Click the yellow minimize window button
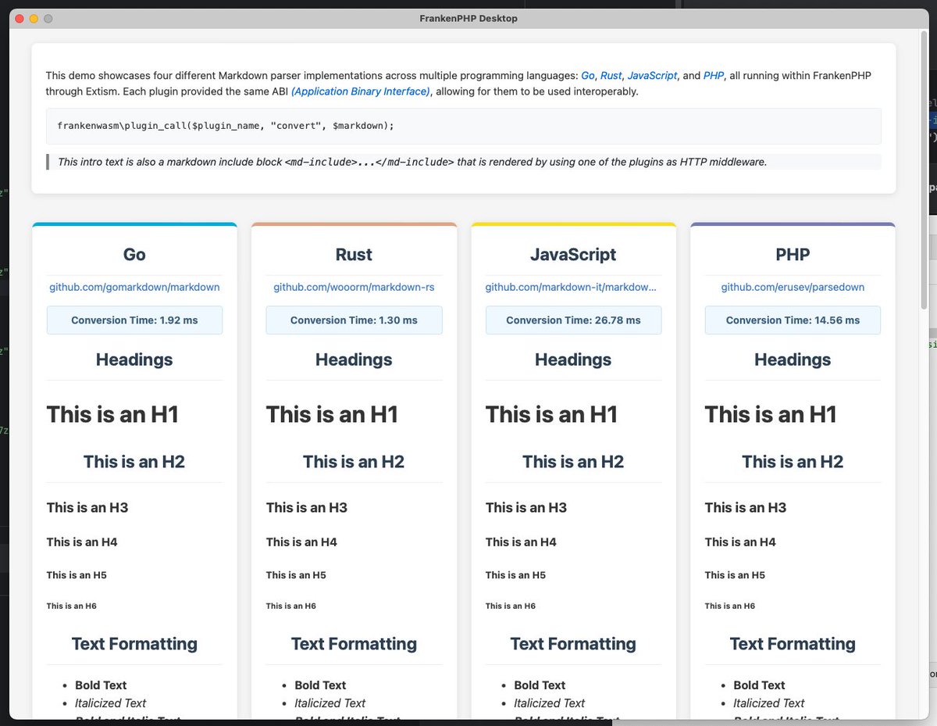Screen dimensions: 937x726 point(34,19)
